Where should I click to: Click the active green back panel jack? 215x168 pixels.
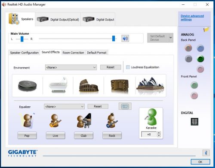click(x=200, y=59)
